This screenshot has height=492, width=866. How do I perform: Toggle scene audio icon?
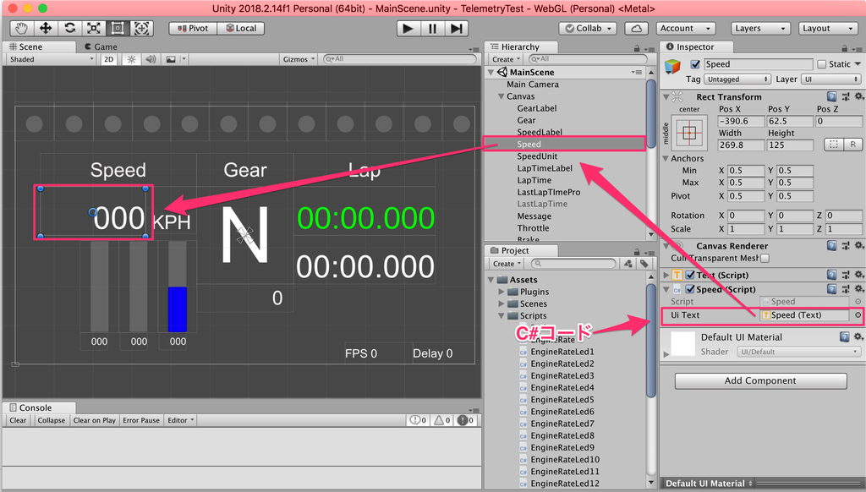point(151,59)
